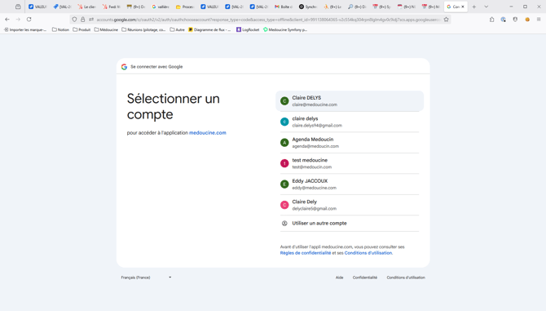Click the test medoucine avatar
Viewport: 546px width, 311px height.
click(x=284, y=163)
